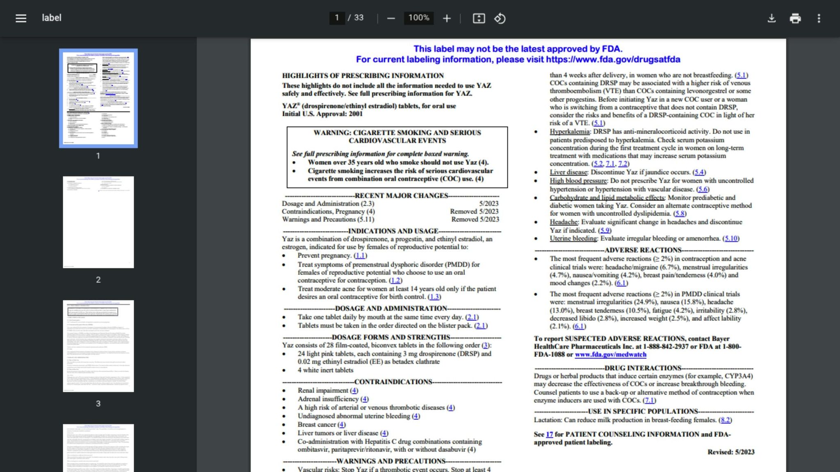Select page 2 thumbnail
The height and width of the screenshot is (472, 840).
click(98, 222)
